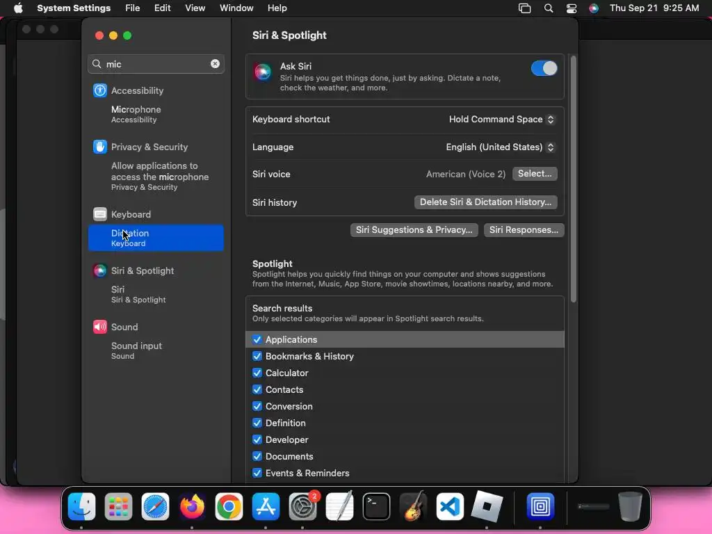Viewport: 712px width, 534px height.
Task: Launch Safari from the Dock
Action: [155, 506]
